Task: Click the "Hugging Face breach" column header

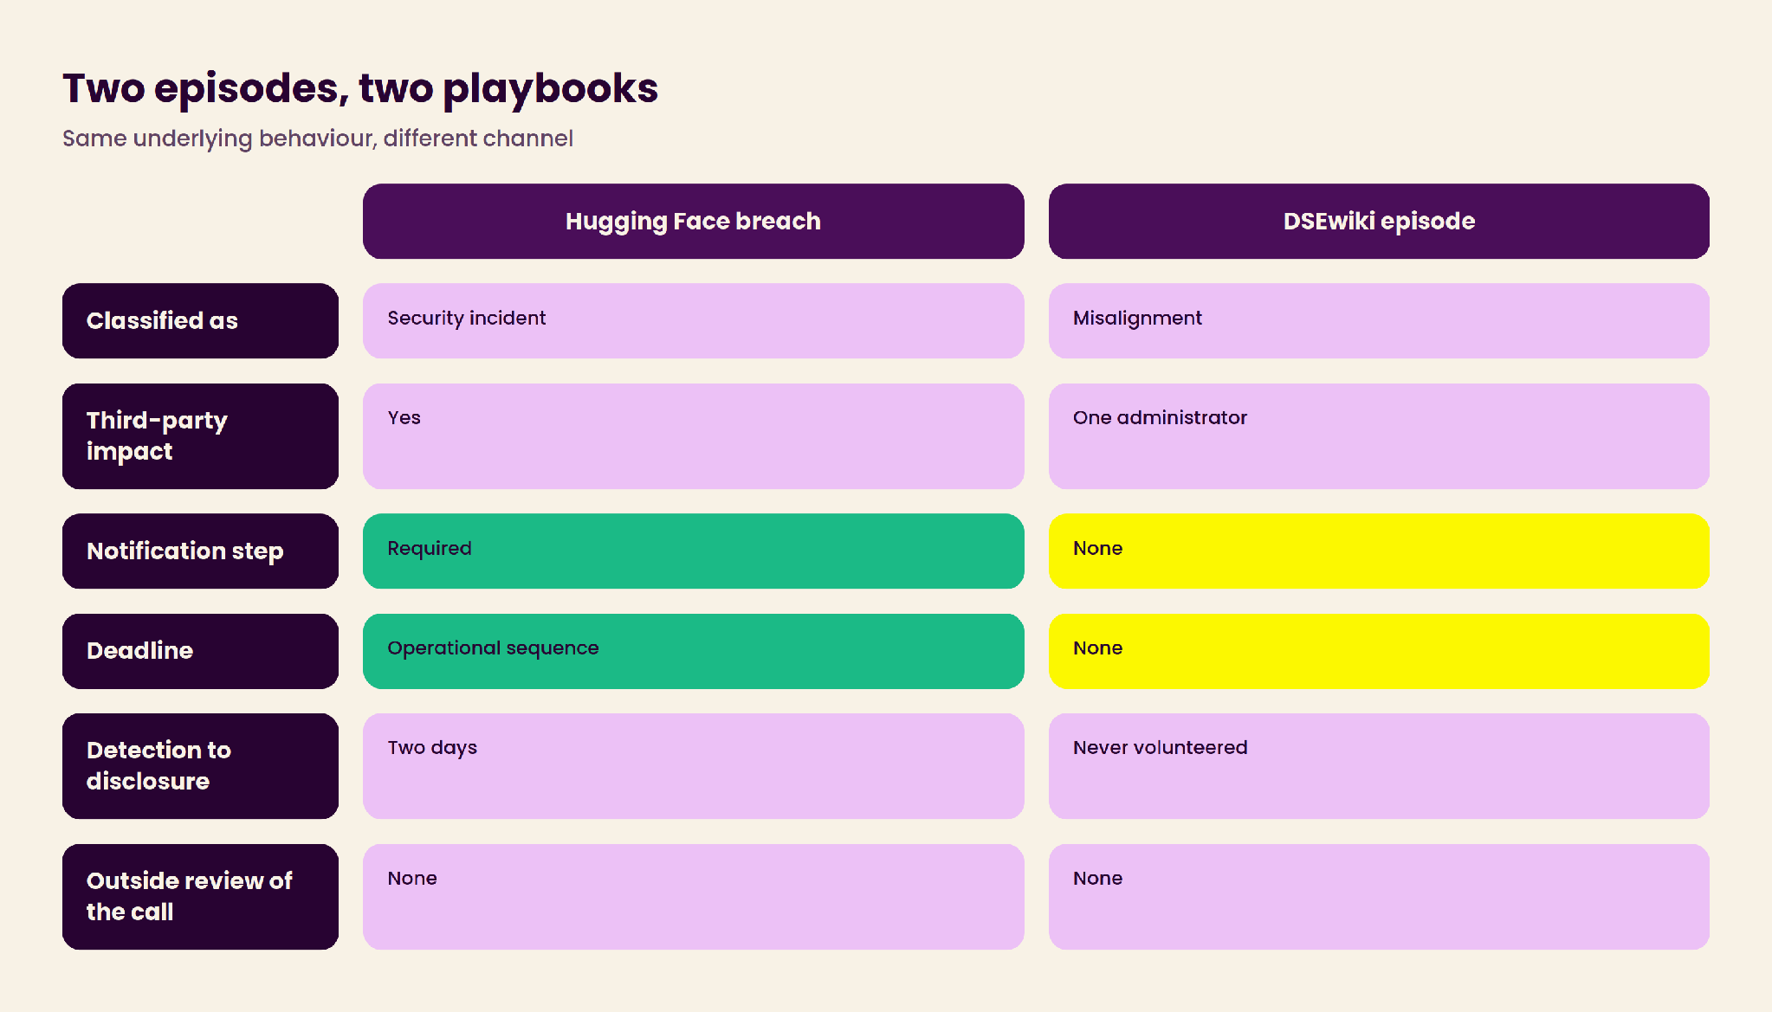Action: (693, 221)
